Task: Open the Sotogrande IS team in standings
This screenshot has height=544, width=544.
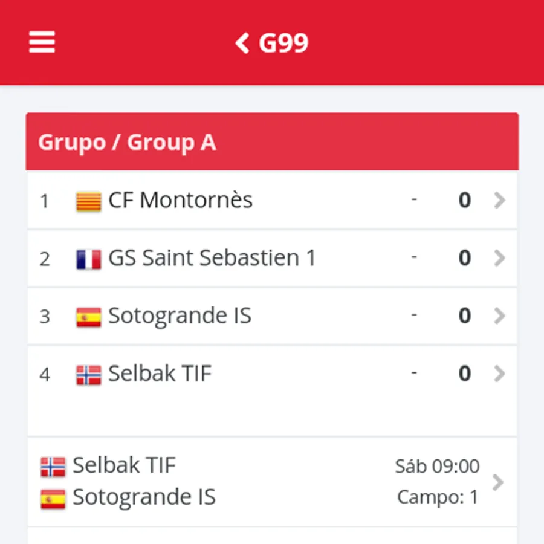Action: coord(180,316)
